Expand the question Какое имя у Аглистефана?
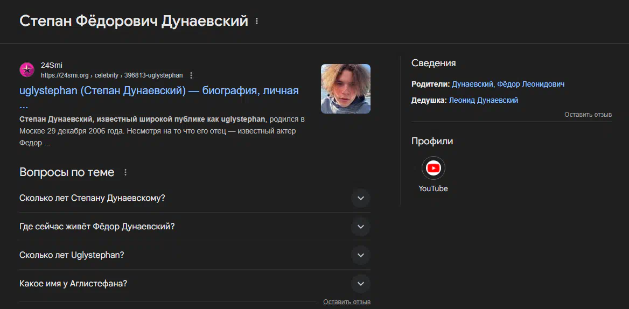This screenshot has height=309, width=629. [x=194, y=284]
